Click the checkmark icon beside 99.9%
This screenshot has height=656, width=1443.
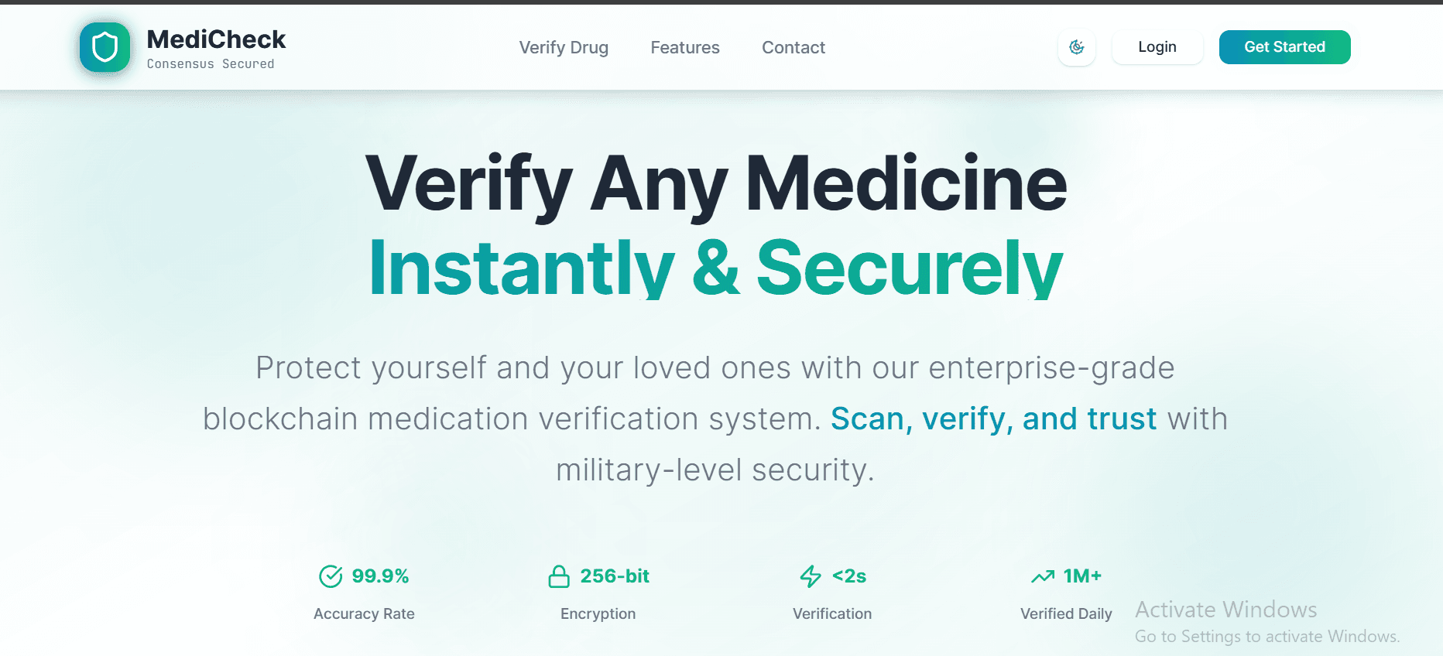click(330, 576)
